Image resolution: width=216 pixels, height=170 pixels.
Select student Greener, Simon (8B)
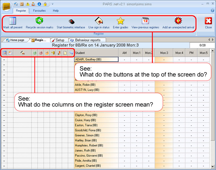(96, 135)
